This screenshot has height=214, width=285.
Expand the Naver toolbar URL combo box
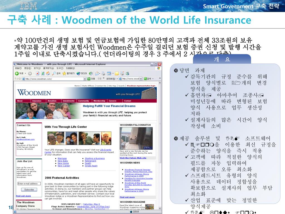pyautogui.click(x=141, y=79)
